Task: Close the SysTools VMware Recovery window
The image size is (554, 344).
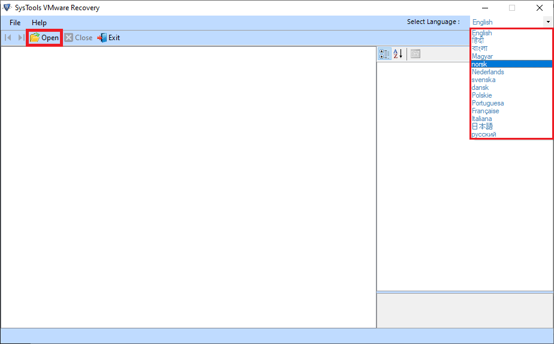Action: [x=539, y=8]
